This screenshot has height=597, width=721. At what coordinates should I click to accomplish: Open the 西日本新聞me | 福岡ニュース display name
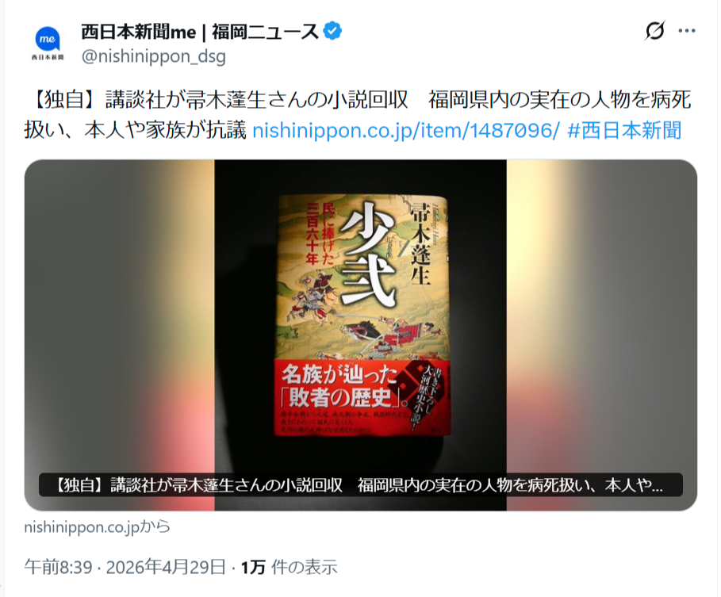click(200, 32)
